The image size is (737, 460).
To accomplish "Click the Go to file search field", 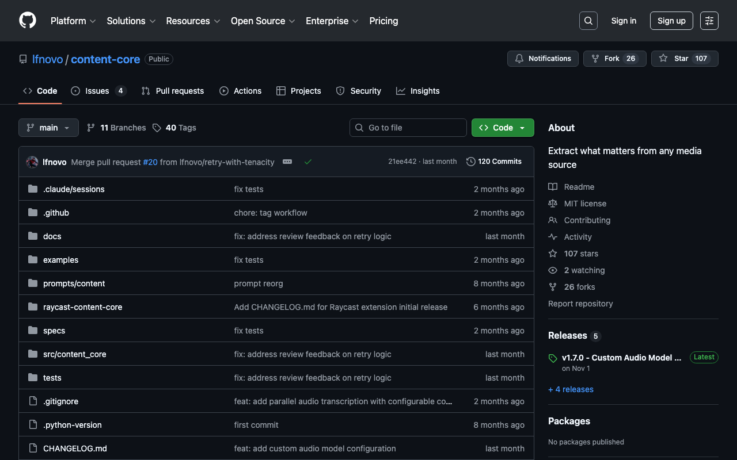I will coord(408,128).
